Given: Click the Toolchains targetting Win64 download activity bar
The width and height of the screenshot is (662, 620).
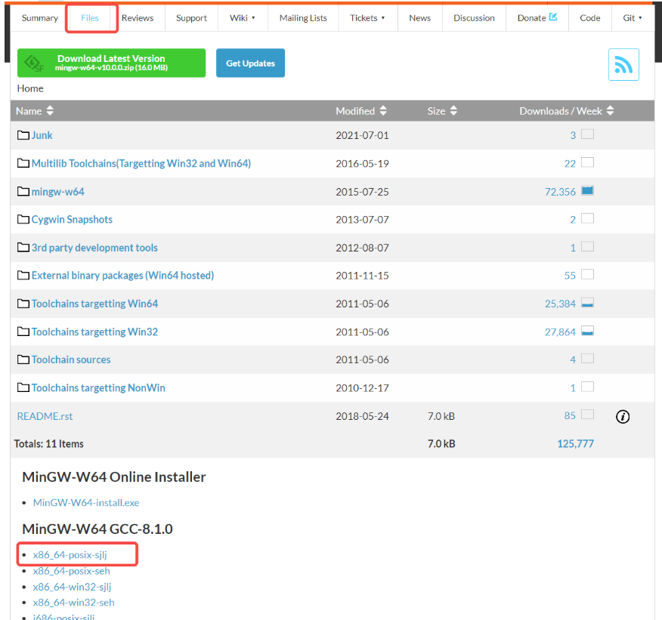Looking at the screenshot, I should click(587, 303).
